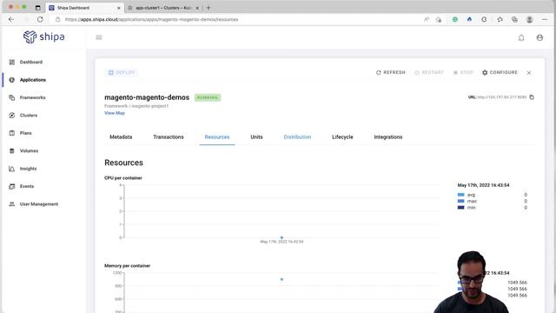Toggle the hamburger menu icon
This screenshot has width=556, height=313.
coord(99,37)
